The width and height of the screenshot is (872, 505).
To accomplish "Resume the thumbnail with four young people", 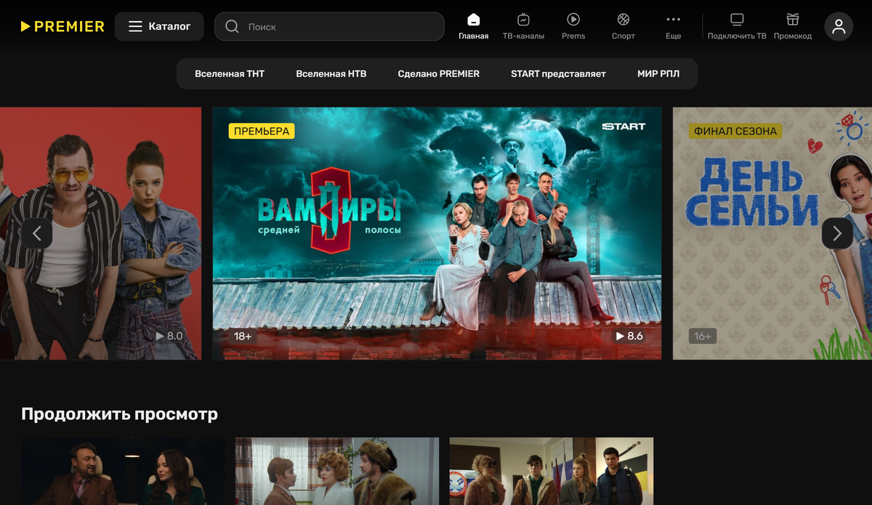I will pos(552,471).
